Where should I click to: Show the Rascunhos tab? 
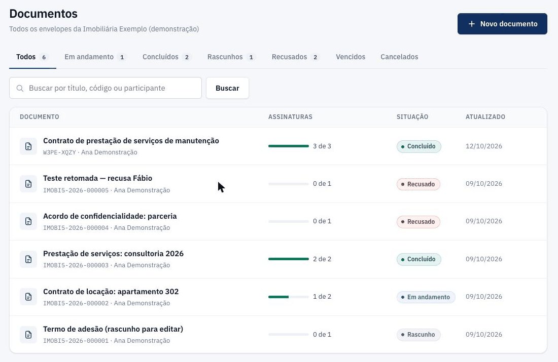231,57
